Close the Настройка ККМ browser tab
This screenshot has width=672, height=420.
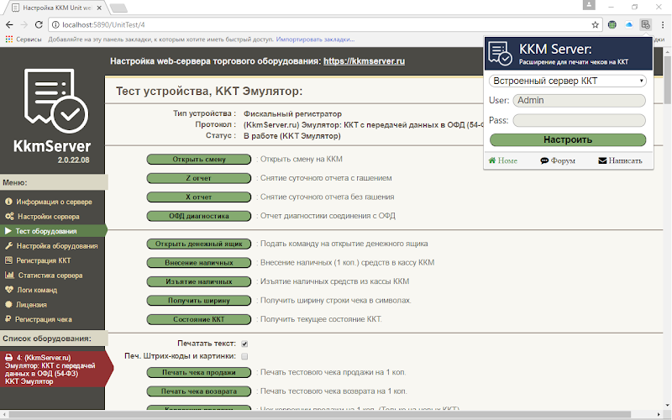coord(99,8)
